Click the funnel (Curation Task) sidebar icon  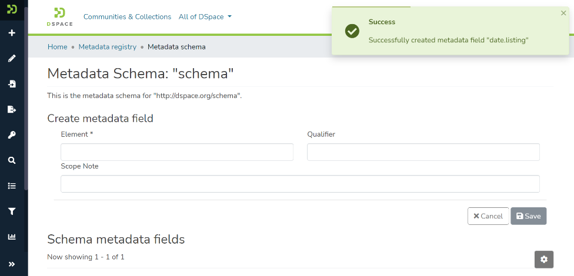click(x=12, y=211)
